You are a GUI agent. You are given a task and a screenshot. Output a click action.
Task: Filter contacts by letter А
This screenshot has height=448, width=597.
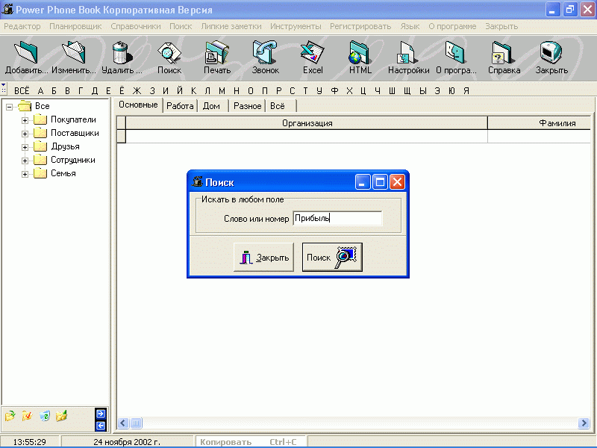(41, 90)
